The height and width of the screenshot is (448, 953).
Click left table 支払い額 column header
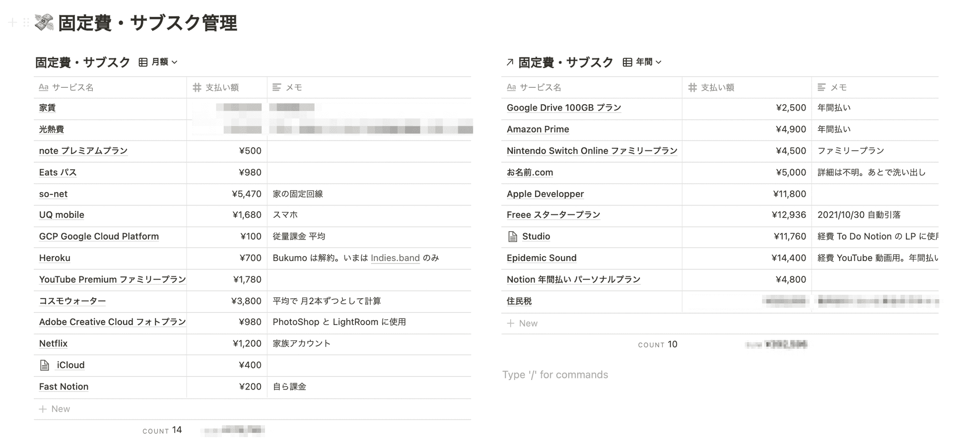227,87
